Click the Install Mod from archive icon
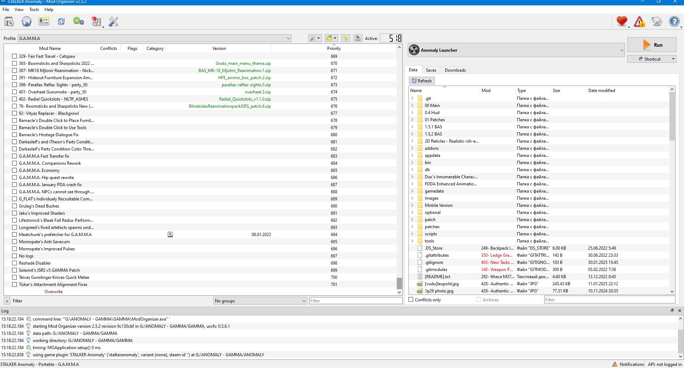Screen dimensions: 684x368 pos(9,22)
